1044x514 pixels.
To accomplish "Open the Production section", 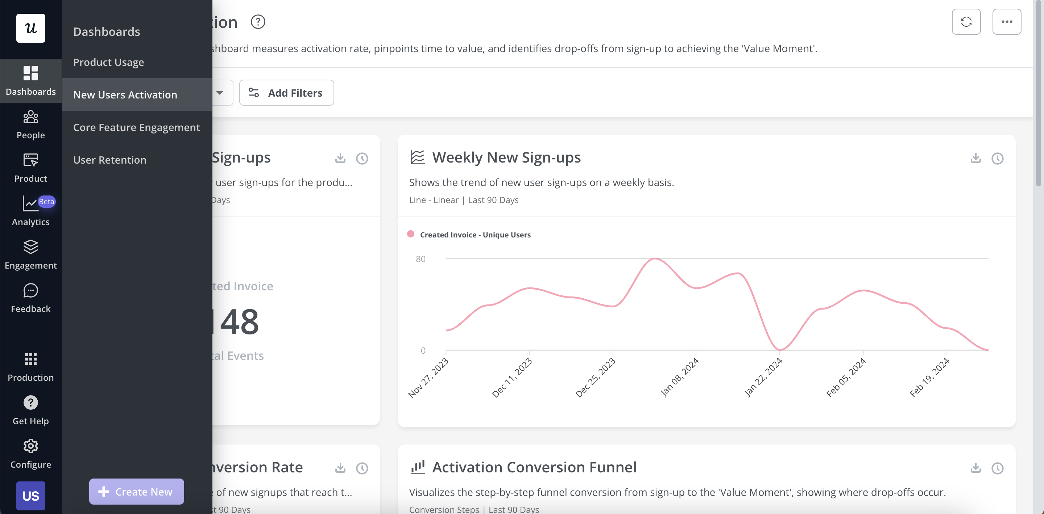I will coord(30,367).
